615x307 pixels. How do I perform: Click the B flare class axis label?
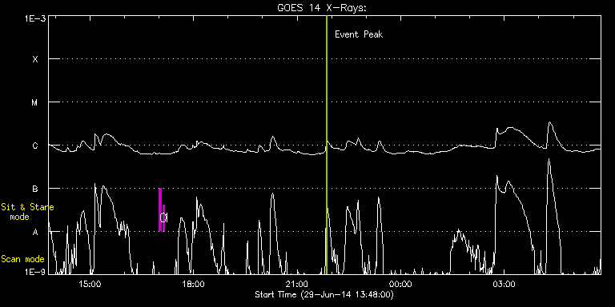(x=35, y=189)
